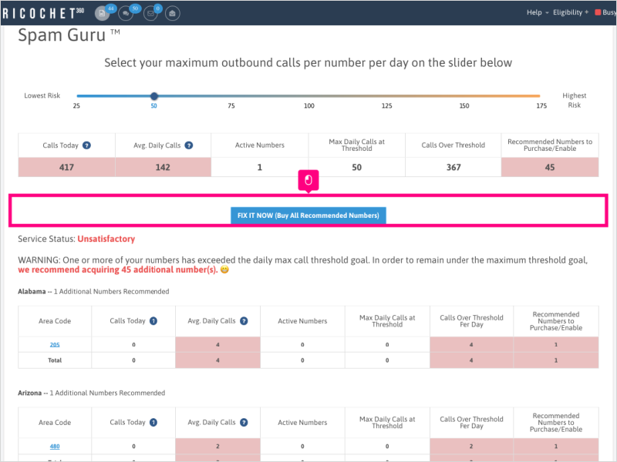Viewport: 617px width, 462px height.
Task: Open area code 205 link
Action: point(55,344)
